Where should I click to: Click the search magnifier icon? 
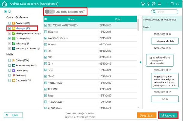[x=154, y=12]
